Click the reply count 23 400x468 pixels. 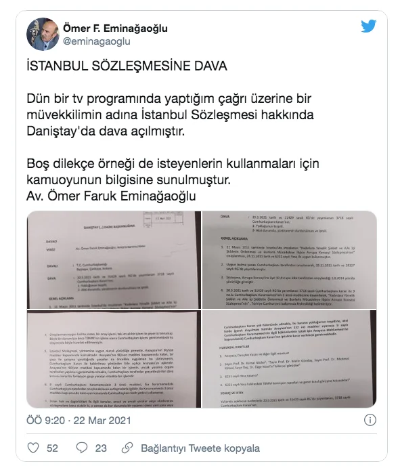[101, 448]
